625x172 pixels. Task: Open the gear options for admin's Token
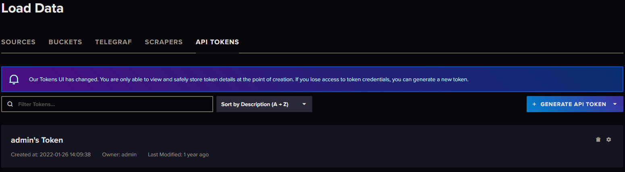(608, 139)
